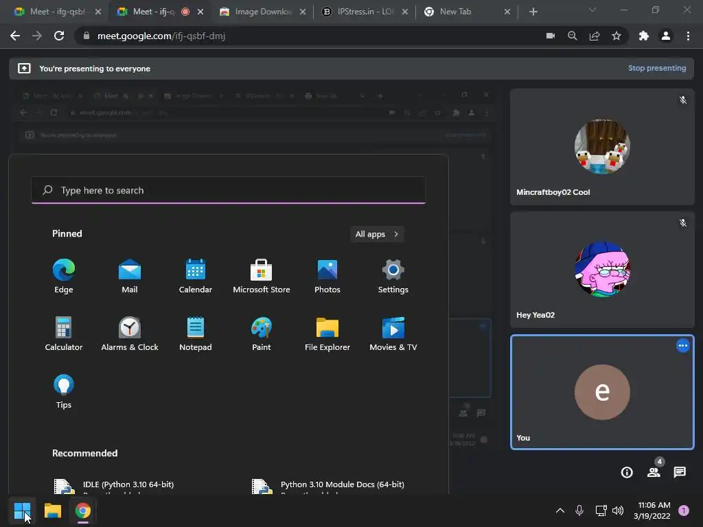Open the Chrome tab search dropdown
The width and height of the screenshot is (703, 527).
pyautogui.click(x=592, y=10)
